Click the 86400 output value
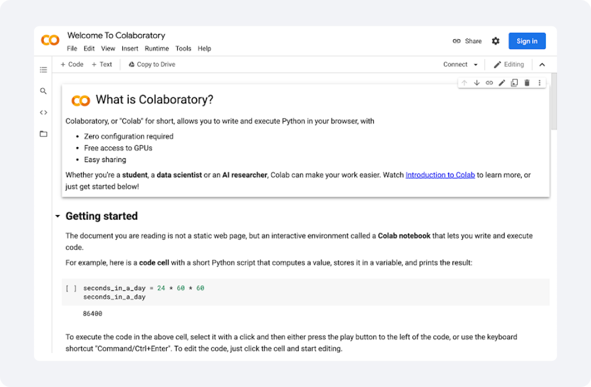 93,314
